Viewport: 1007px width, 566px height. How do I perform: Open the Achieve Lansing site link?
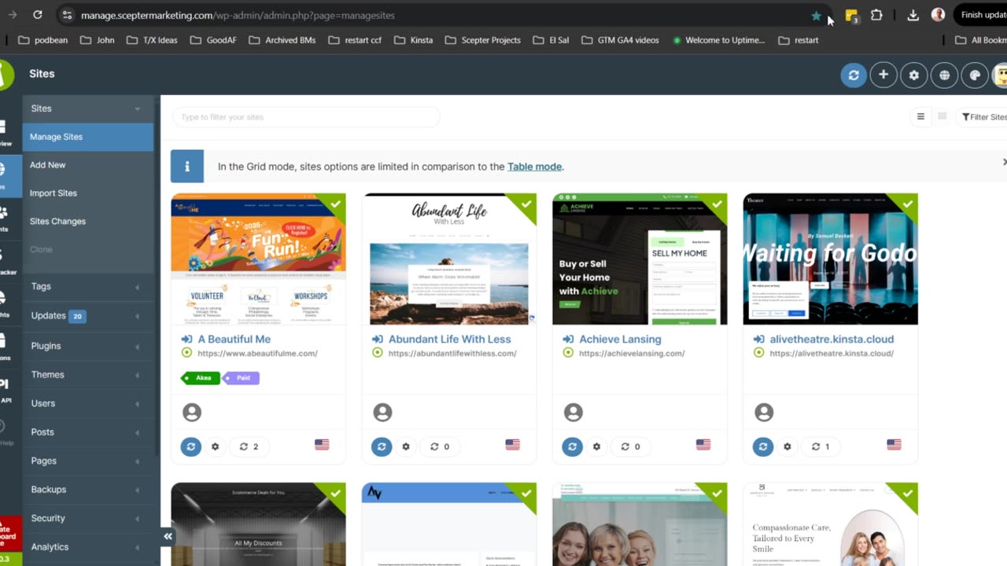point(620,340)
